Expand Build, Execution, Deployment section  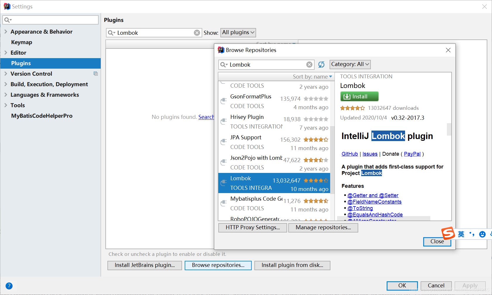coord(6,84)
